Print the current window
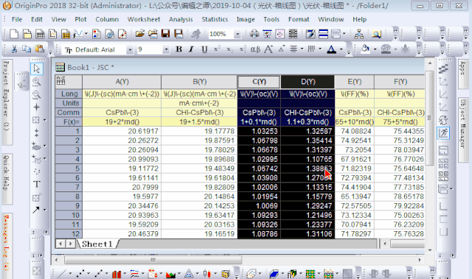472x279 pixels. pos(254,34)
